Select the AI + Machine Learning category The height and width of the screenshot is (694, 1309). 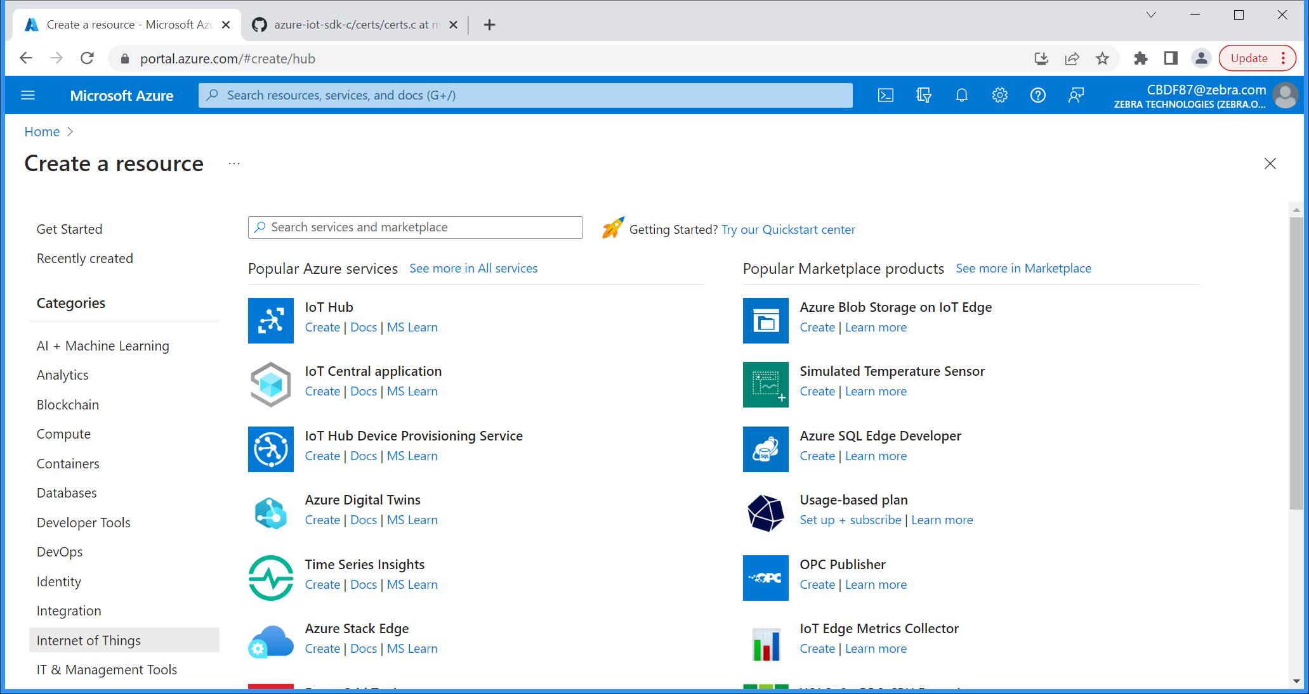click(x=103, y=346)
